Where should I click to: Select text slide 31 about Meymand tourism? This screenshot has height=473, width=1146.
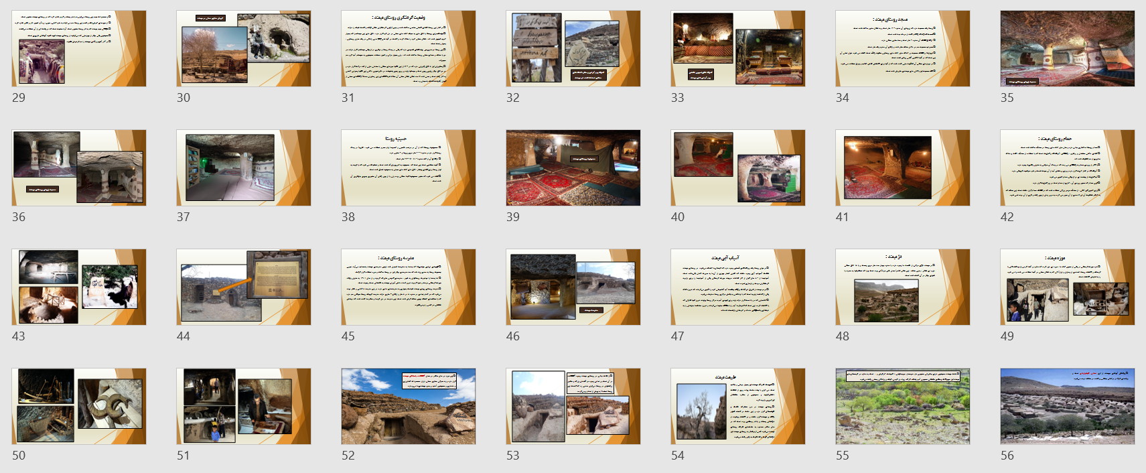(409, 48)
